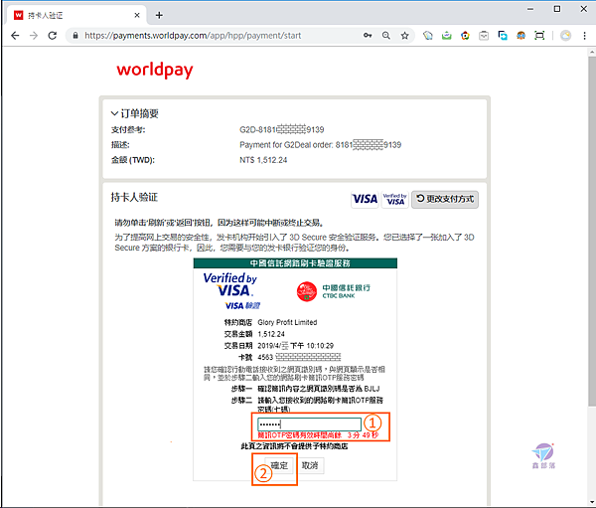
Task: Open saved passwords via key icon
Action: click(x=368, y=36)
